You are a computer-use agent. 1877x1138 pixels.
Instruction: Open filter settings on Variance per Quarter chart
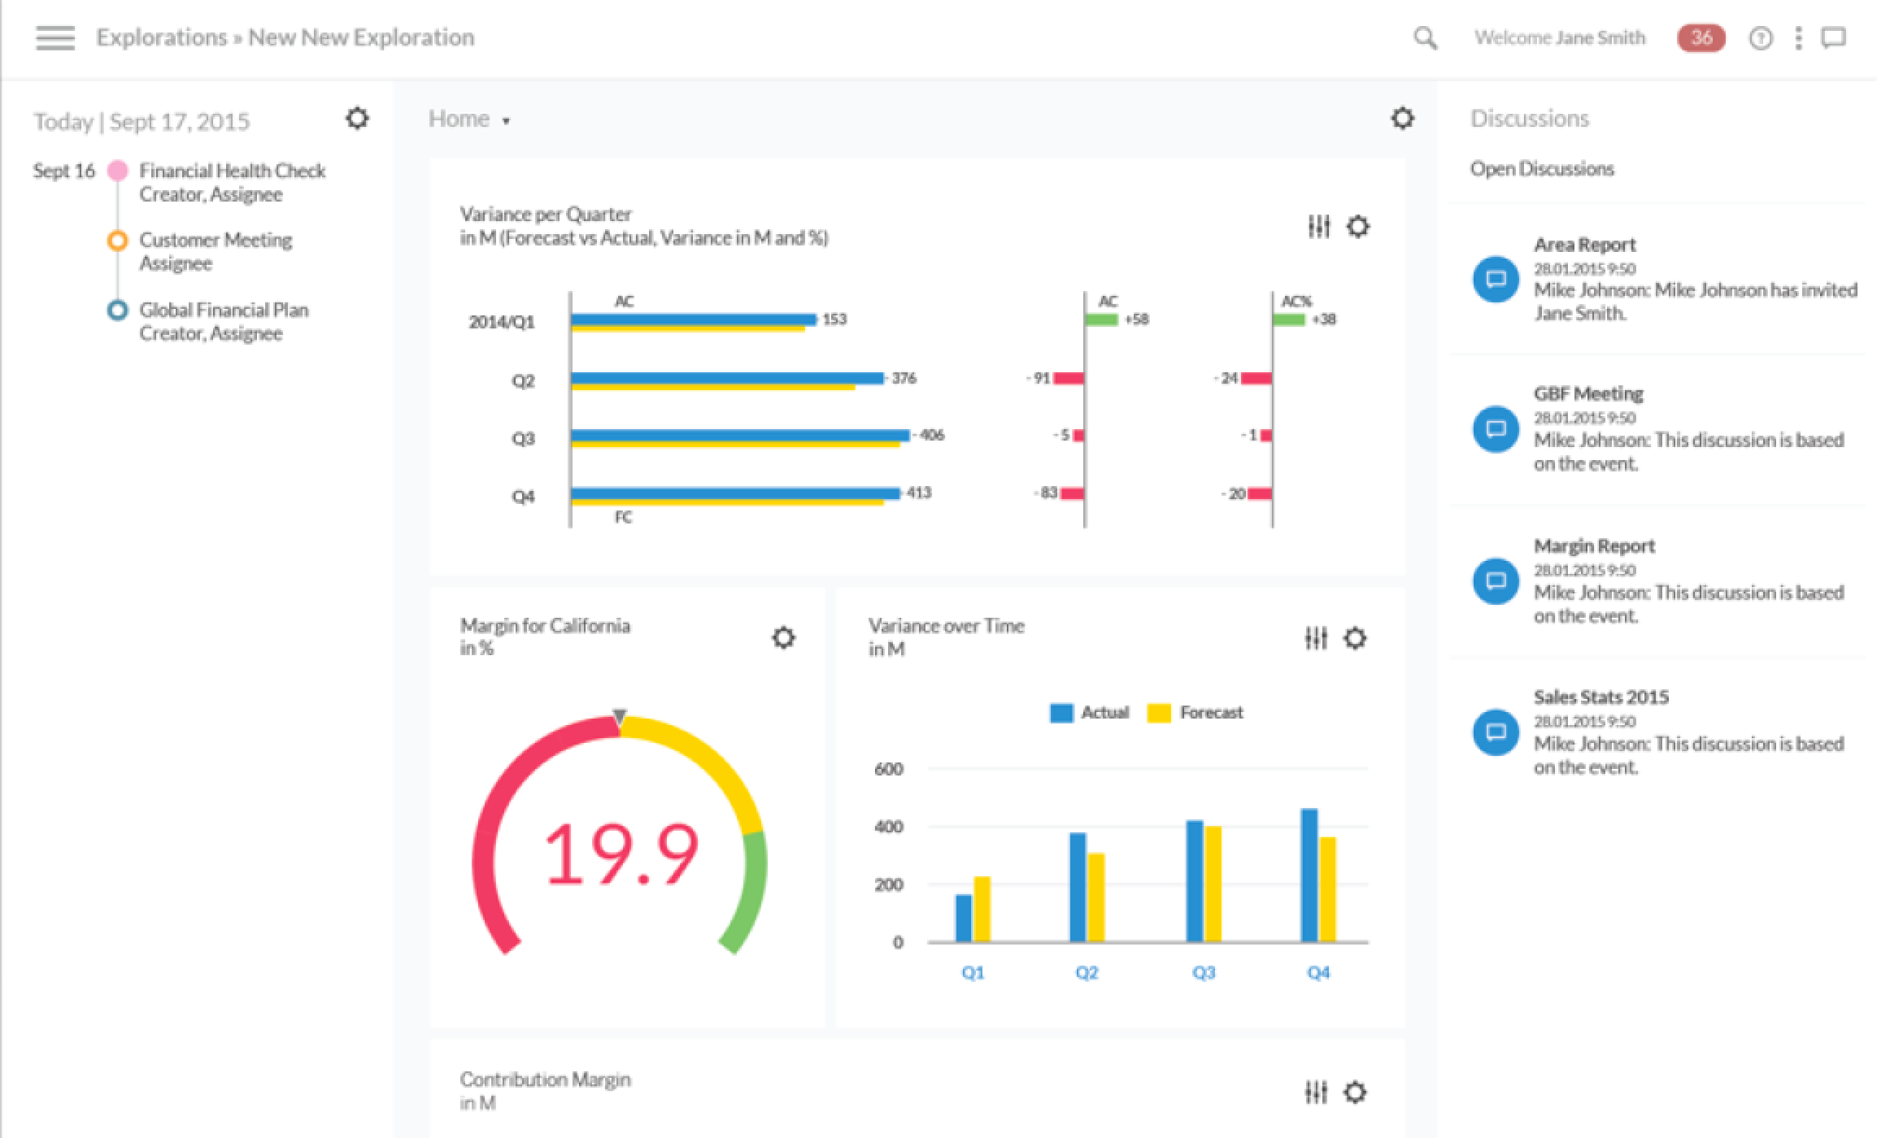(x=1319, y=227)
